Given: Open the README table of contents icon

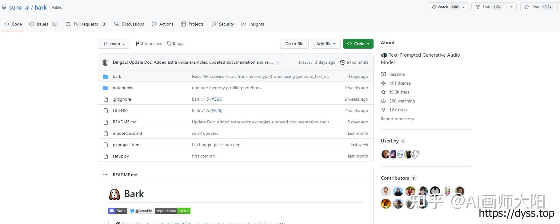Looking at the screenshot, I should (106, 175).
